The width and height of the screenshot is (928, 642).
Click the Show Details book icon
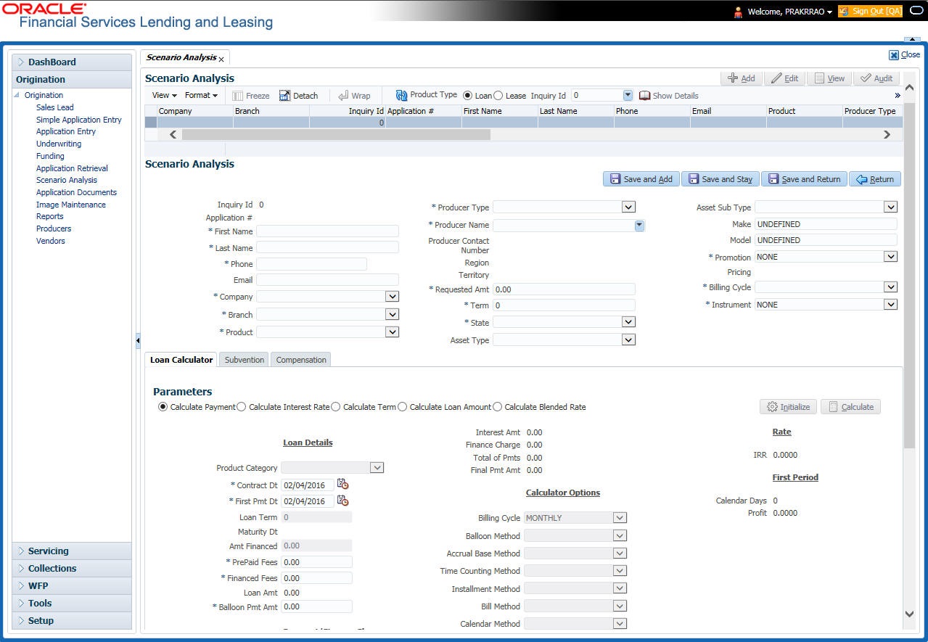(644, 96)
